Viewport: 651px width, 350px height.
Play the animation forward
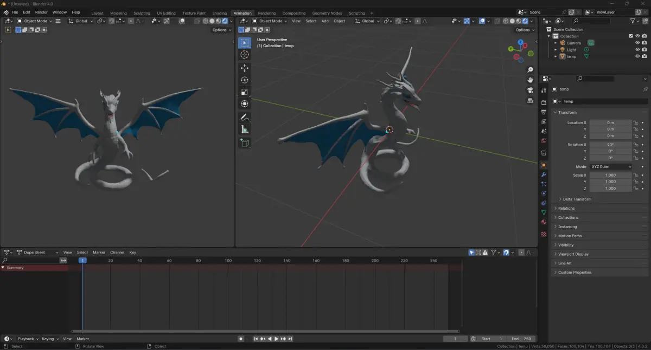276,339
